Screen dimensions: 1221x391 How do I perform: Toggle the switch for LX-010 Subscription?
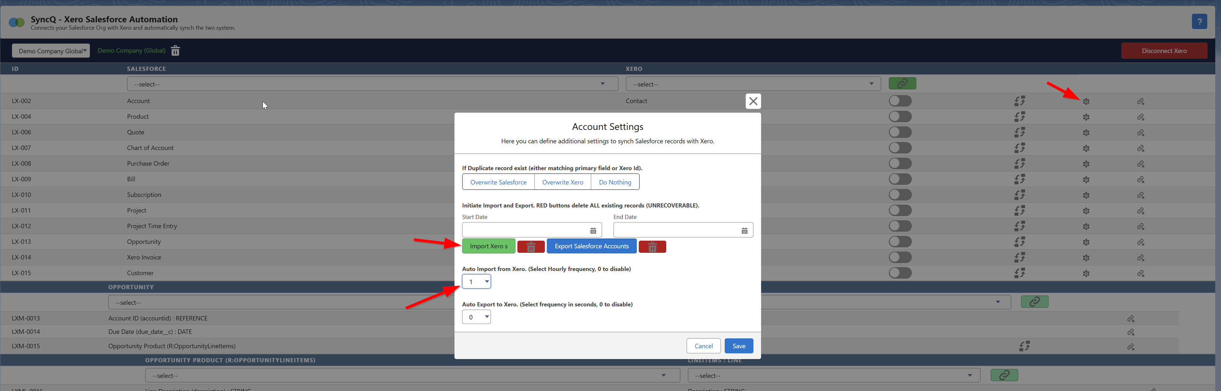(x=900, y=195)
